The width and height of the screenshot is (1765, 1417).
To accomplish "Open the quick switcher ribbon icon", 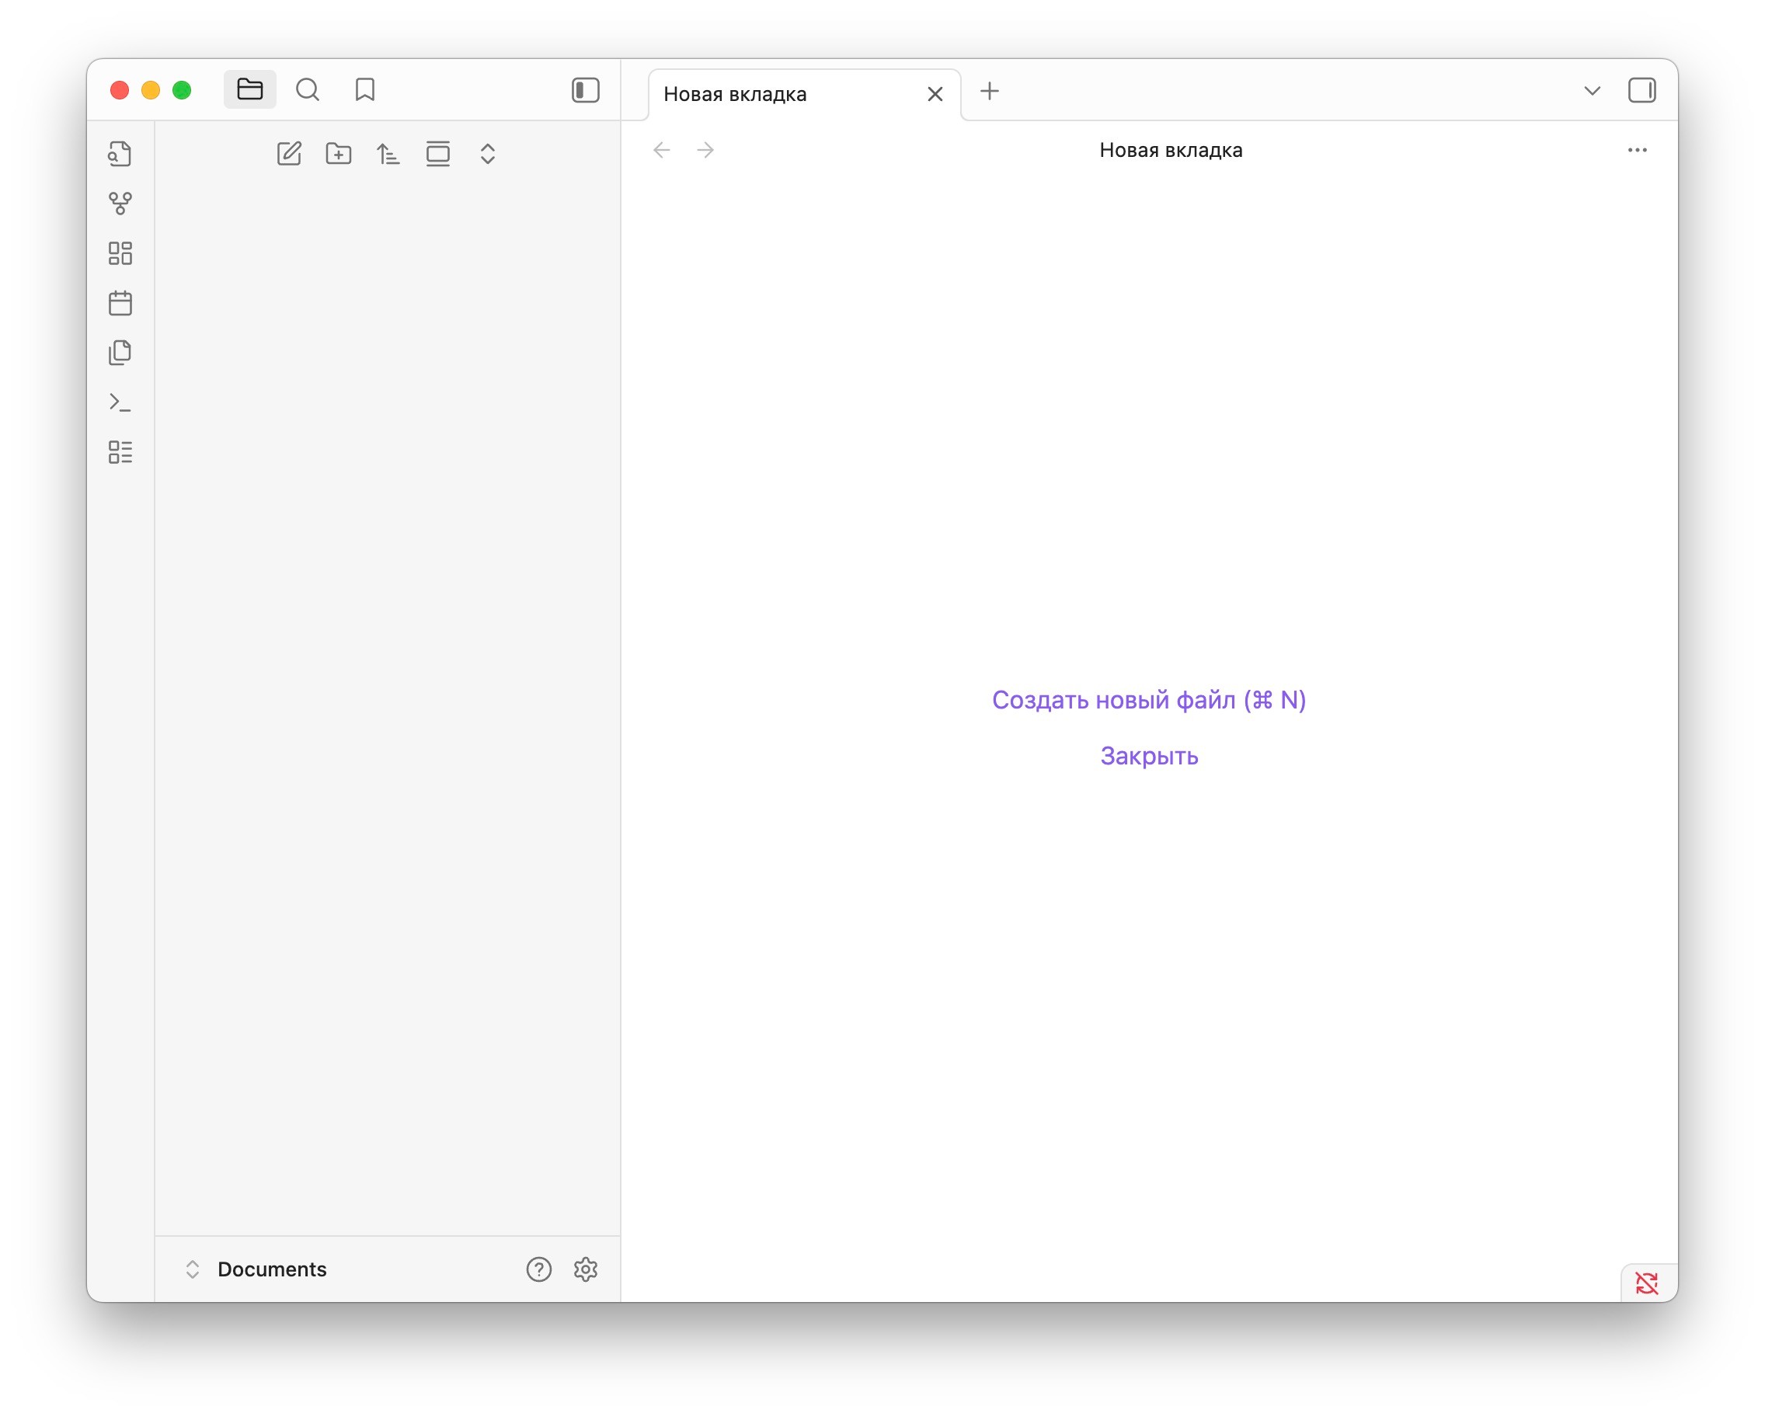I will (x=120, y=154).
